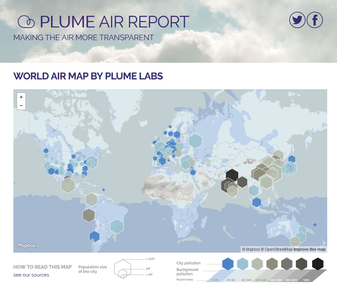Screen dimensions: 337x286
Task: Click the WORLD AIR MAP BY PLUME LABS heading
Action: click(88, 76)
